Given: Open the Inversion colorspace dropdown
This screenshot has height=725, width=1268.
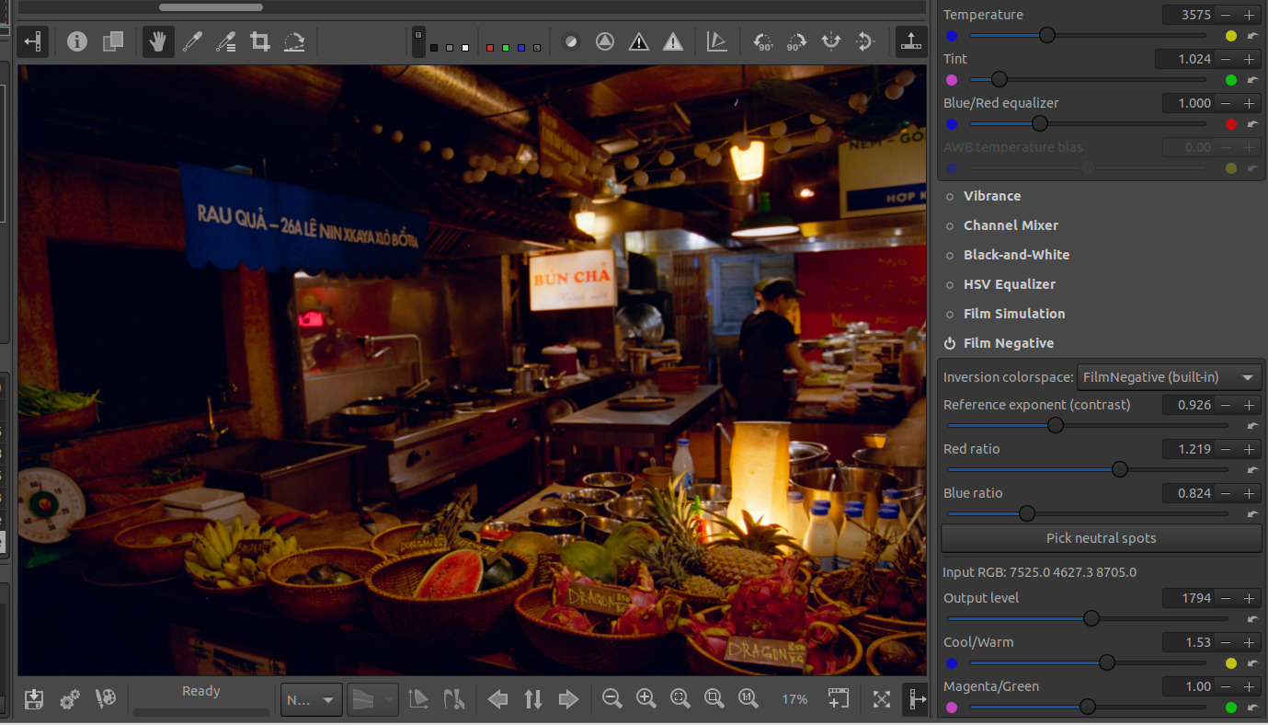Looking at the screenshot, I should point(1169,377).
